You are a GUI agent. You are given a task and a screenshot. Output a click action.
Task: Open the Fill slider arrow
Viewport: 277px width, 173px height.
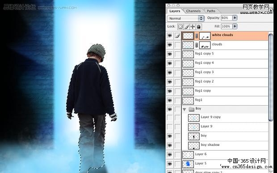tap(235, 26)
